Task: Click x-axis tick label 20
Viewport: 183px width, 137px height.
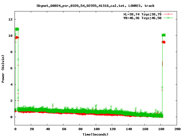Action: point(32,129)
